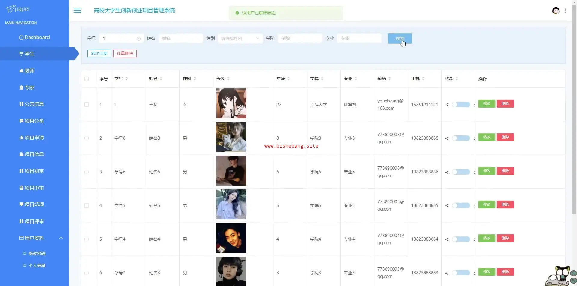Image resolution: width=577 pixels, height=286 pixels.
Task: Sort the table by the 邮箱 column sort arrows
Action: coord(389,78)
